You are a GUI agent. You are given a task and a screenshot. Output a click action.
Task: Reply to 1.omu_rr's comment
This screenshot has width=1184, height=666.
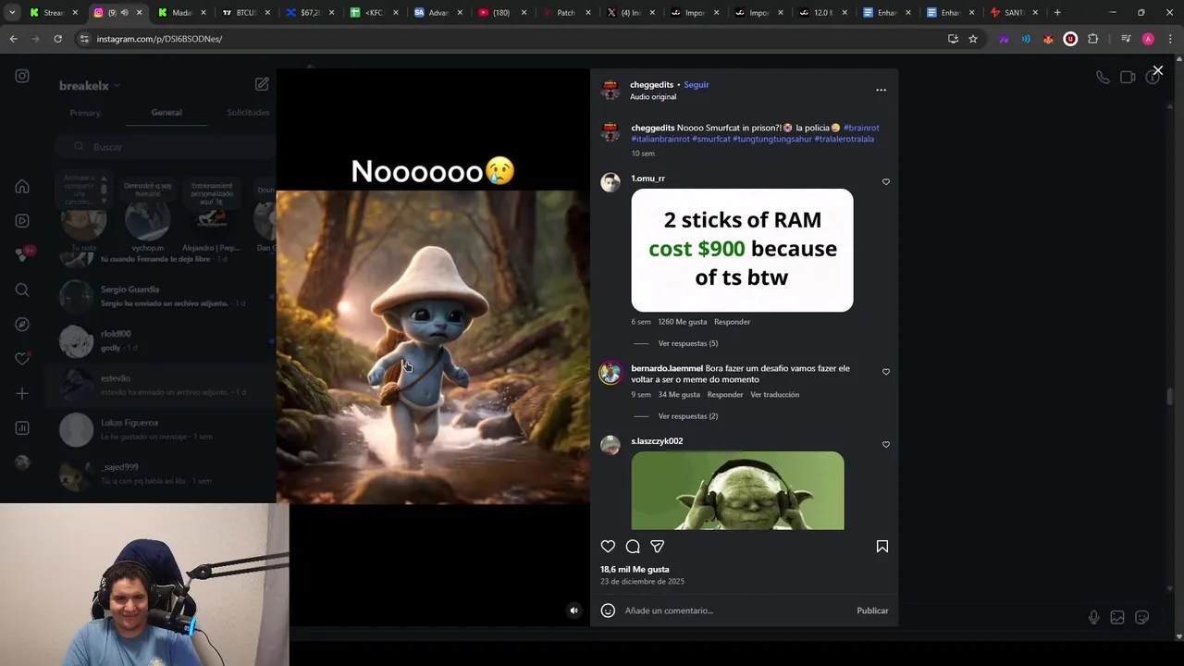point(732,322)
